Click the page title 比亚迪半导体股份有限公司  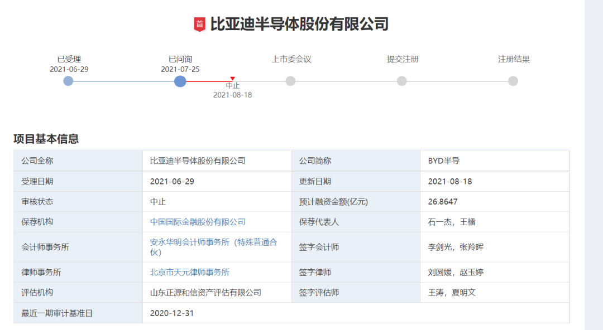pos(299,24)
